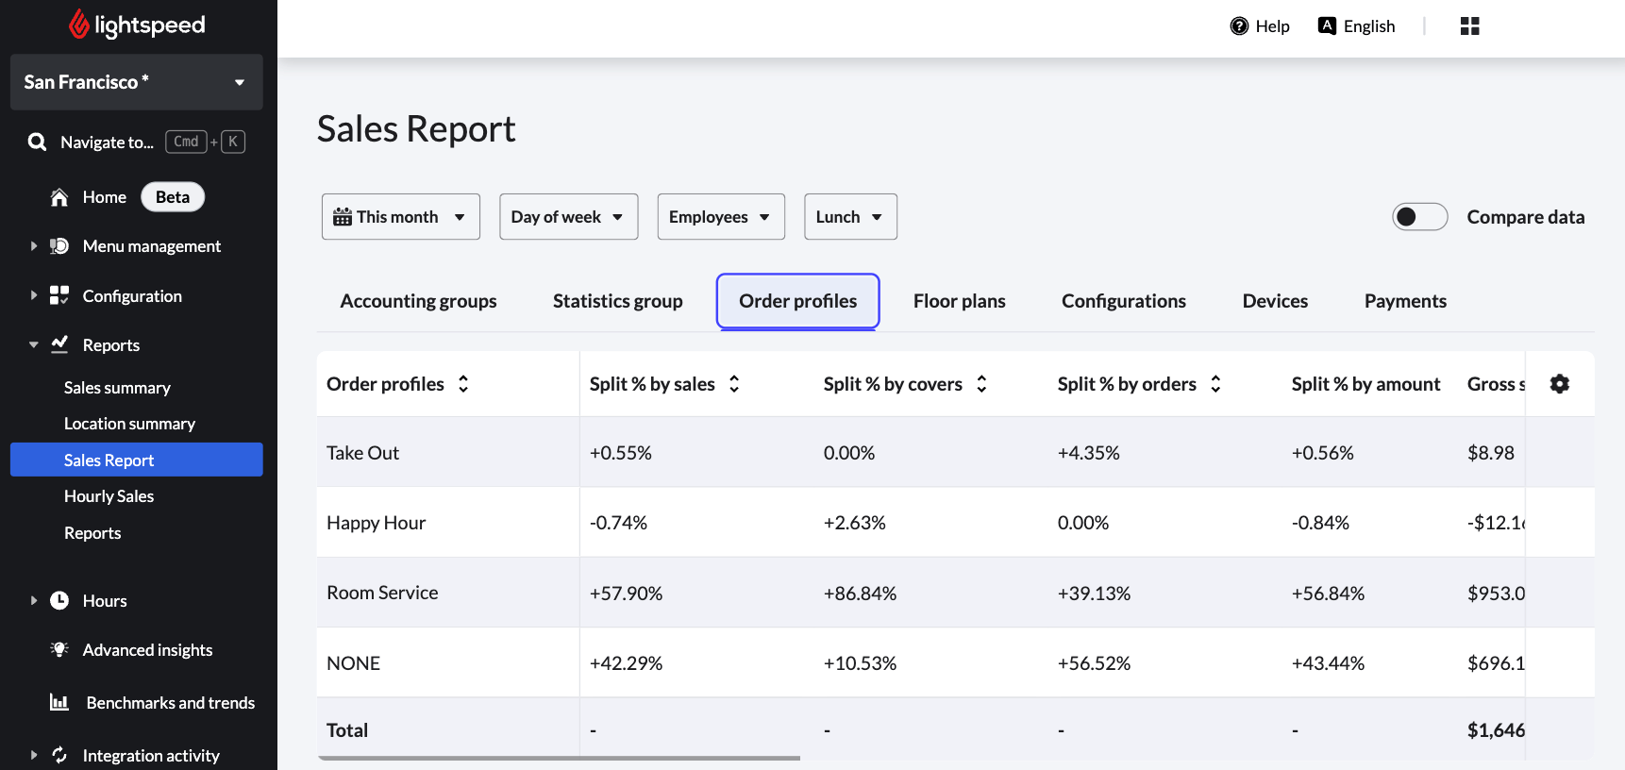The height and width of the screenshot is (770, 1625).
Task: Click the Lightspeed flame logo
Action: [79, 25]
